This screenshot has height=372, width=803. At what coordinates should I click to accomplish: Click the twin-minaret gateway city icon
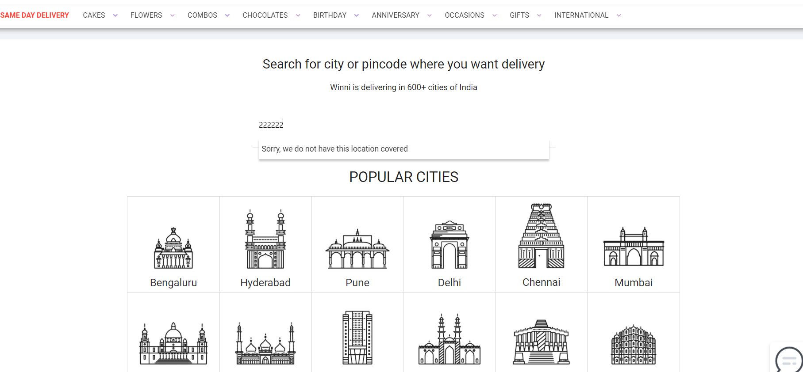tap(450, 339)
